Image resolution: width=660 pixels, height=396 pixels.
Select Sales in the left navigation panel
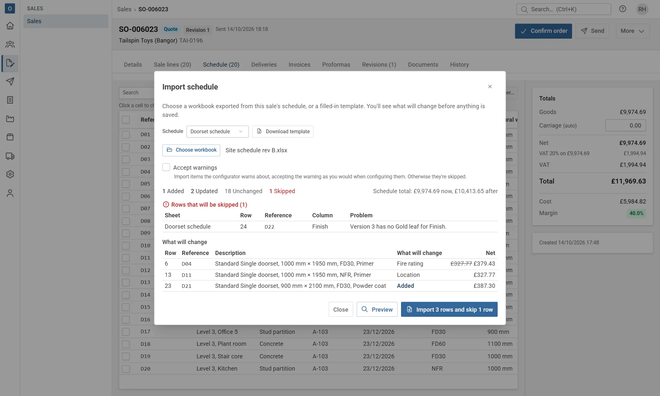tap(66, 21)
